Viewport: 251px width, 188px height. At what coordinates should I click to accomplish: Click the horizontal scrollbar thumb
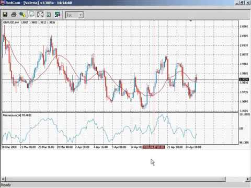click(x=116, y=179)
